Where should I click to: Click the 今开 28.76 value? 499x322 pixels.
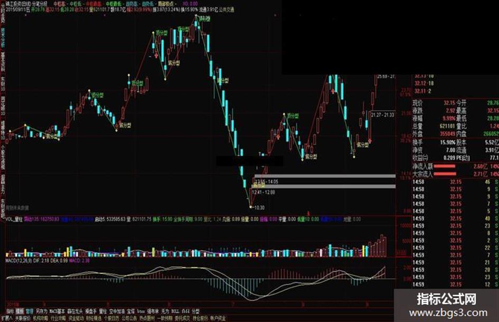pyautogui.click(x=493, y=103)
